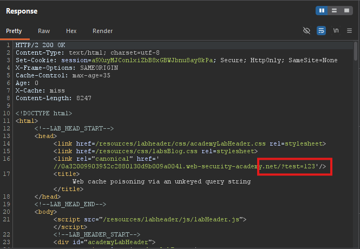The image size is (360, 249).
Task: Click the DOCTYPE html line
Action: pos(44,113)
